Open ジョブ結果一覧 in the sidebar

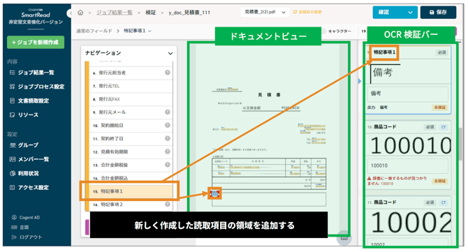click(x=36, y=73)
